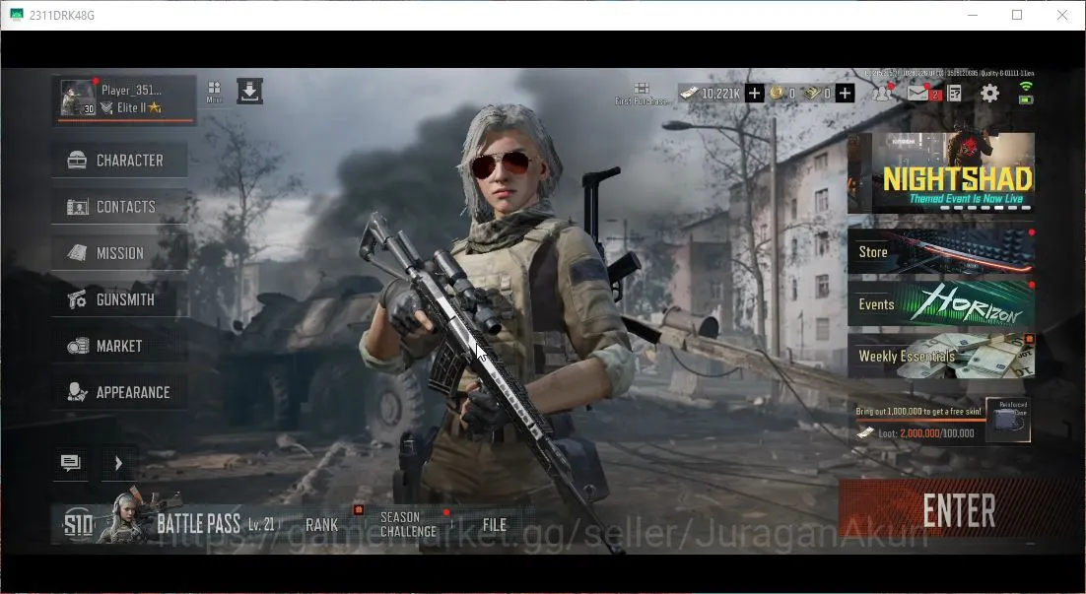Open the GUNSMITH menu
Image resolution: width=1086 pixels, height=594 pixels.
coord(119,299)
